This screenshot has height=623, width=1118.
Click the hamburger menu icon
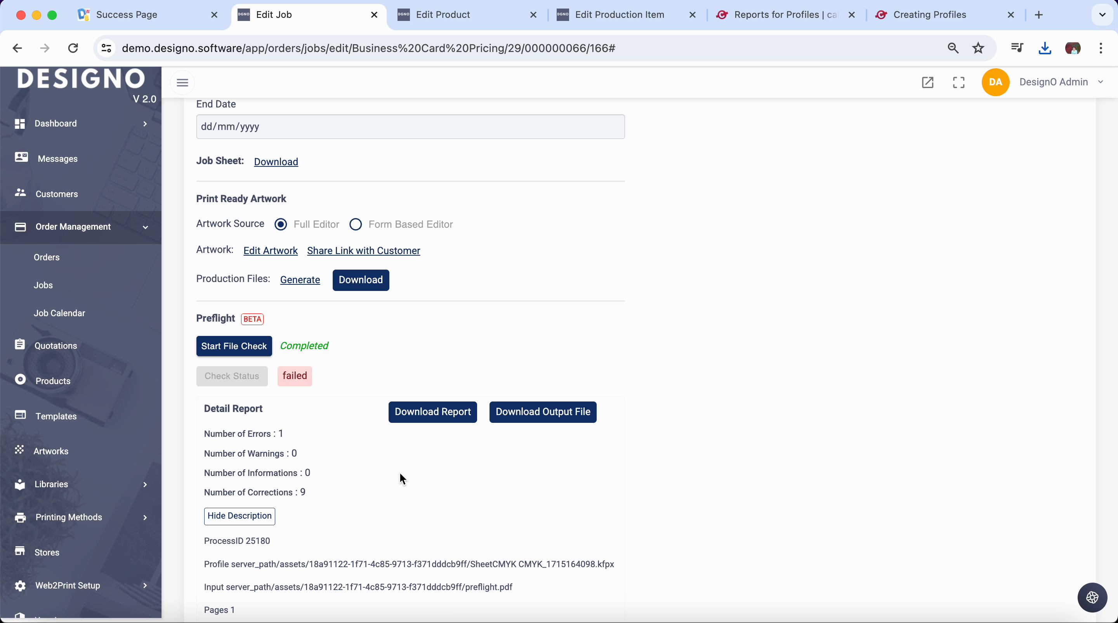[x=182, y=82]
